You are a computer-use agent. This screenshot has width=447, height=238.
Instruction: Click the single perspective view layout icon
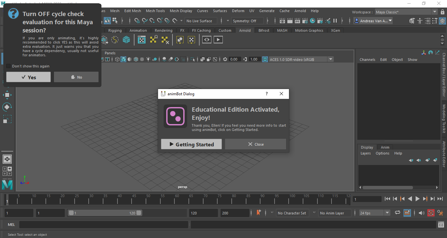(x=7, y=159)
